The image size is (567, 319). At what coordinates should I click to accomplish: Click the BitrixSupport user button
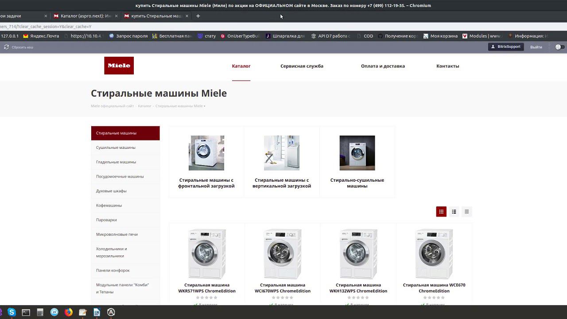tap(505, 47)
